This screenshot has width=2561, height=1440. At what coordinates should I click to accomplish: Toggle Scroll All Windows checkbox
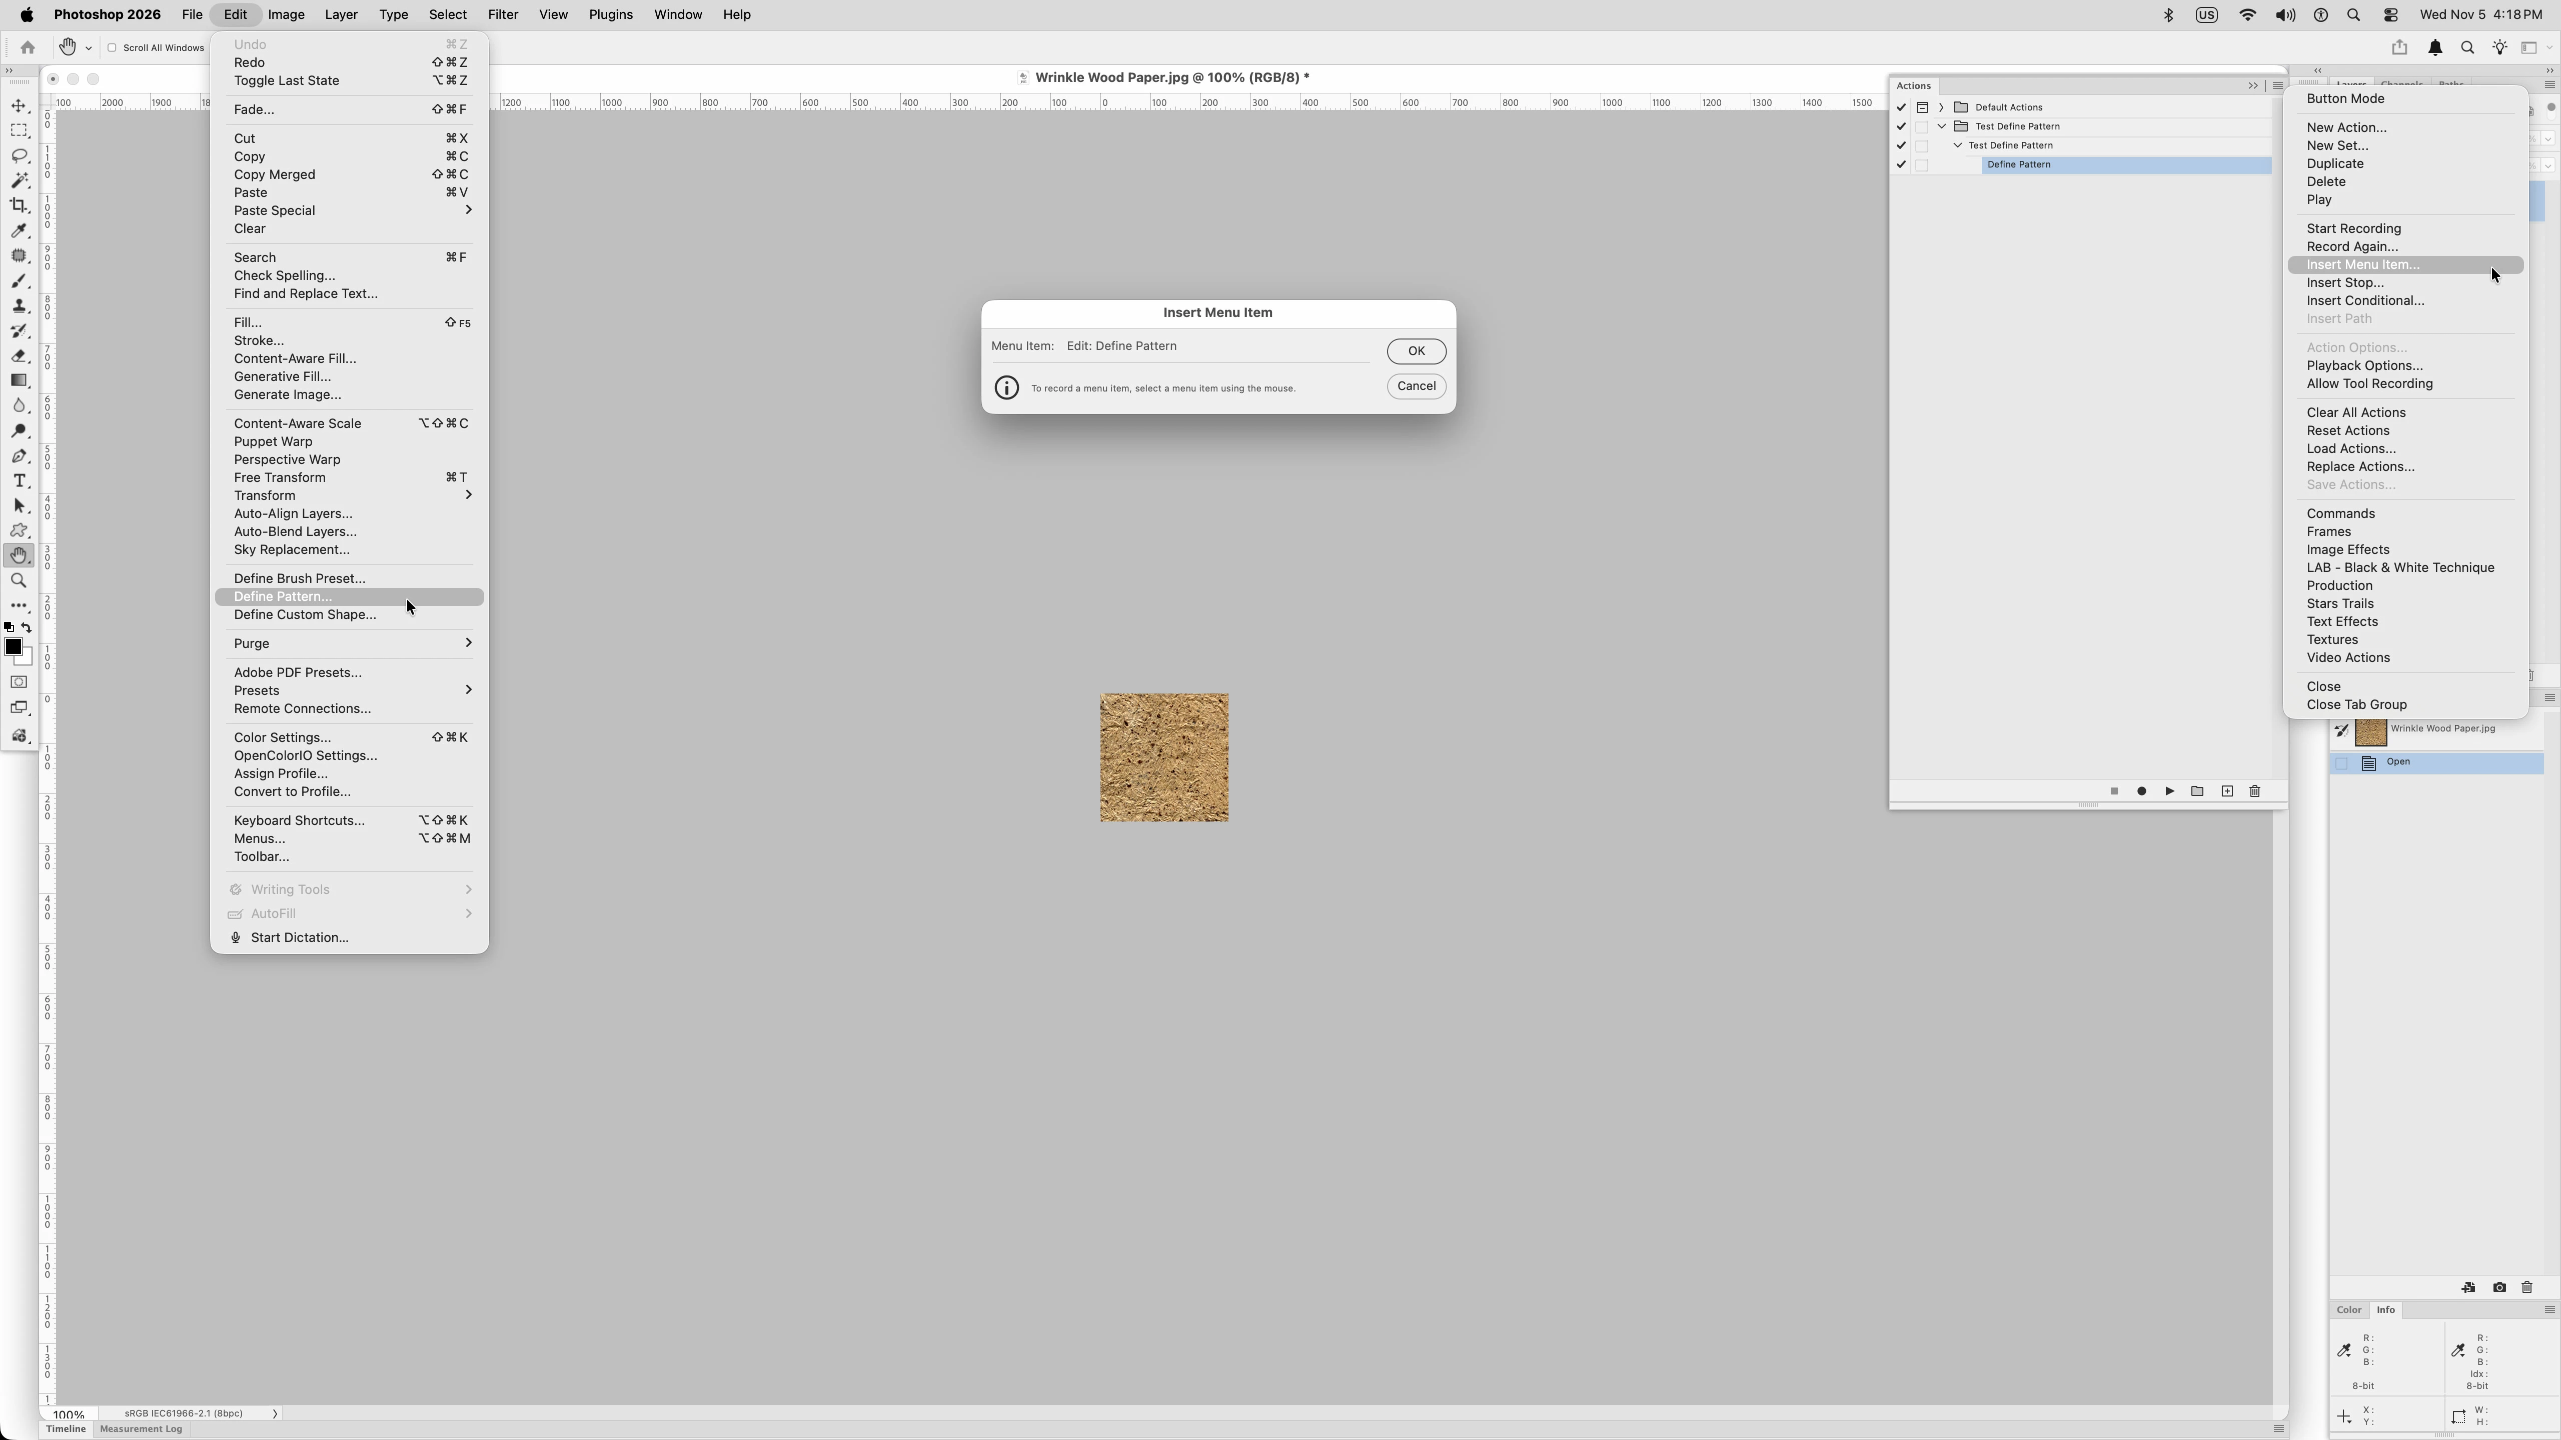[113, 47]
